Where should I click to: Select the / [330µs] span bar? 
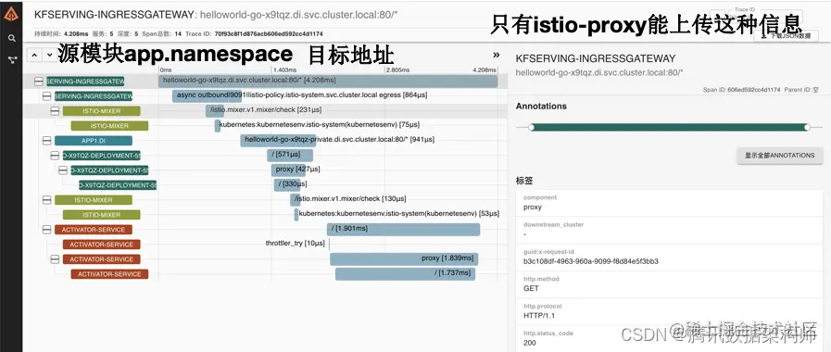287,184
